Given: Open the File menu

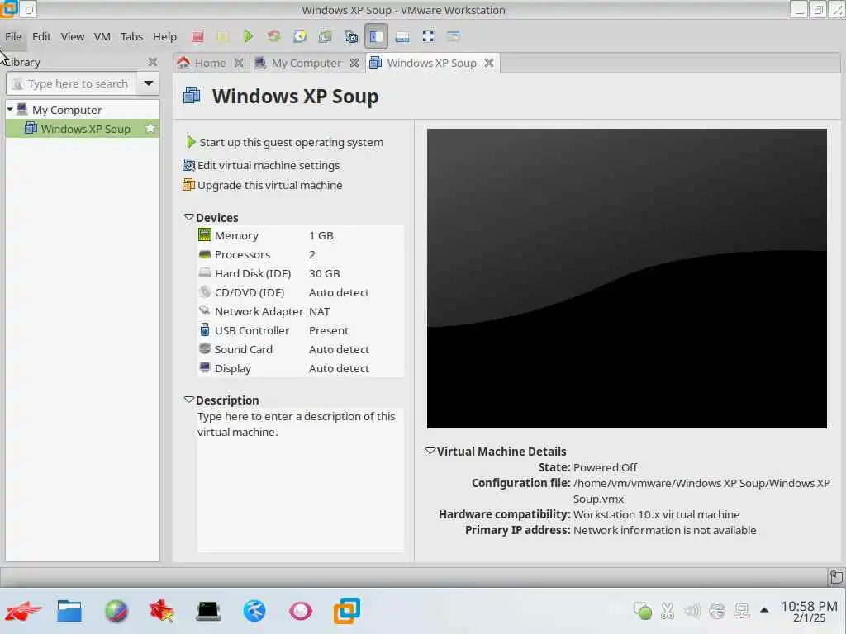Looking at the screenshot, I should coord(13,36).
